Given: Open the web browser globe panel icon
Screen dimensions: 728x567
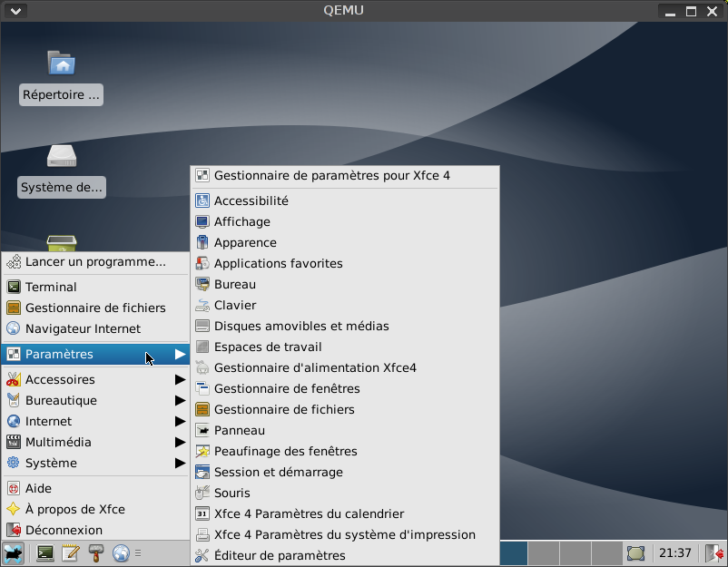Looking at the screenshot, I should tap(121, 552).
